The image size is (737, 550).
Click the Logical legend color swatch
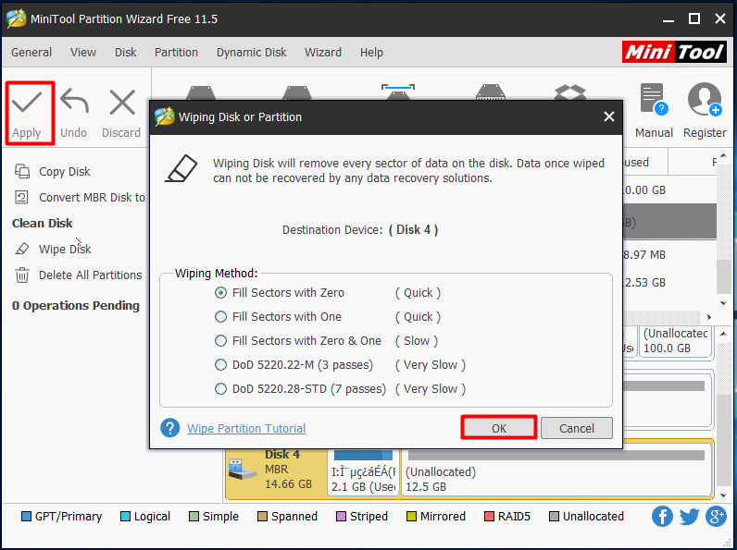point(125,516)
